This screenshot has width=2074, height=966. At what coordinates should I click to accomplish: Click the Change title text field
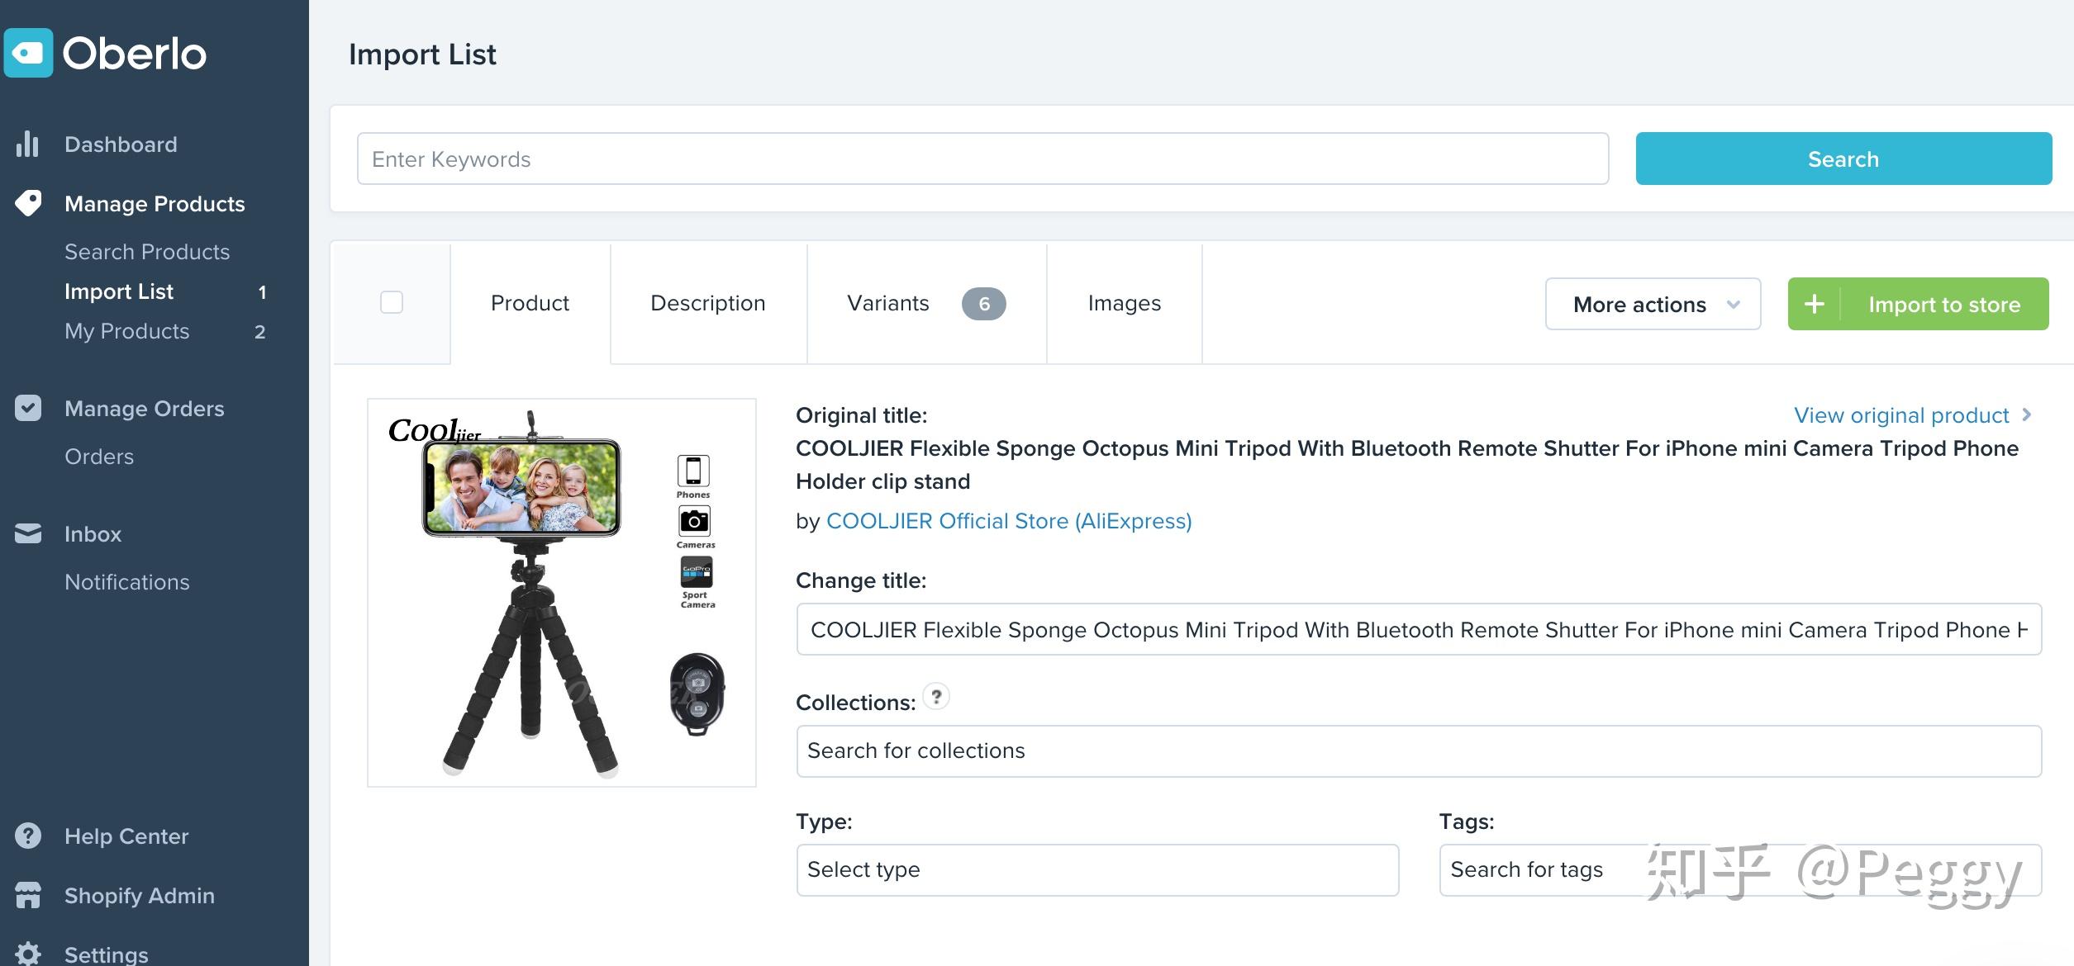pos(1419,629)
